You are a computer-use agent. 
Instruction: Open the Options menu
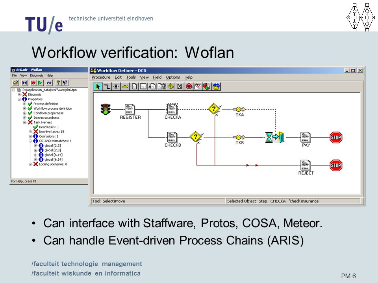pos(173,77)
